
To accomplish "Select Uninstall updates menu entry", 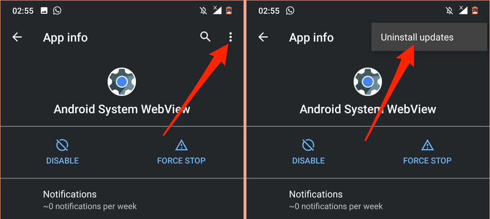I will (x=429, y=37).
